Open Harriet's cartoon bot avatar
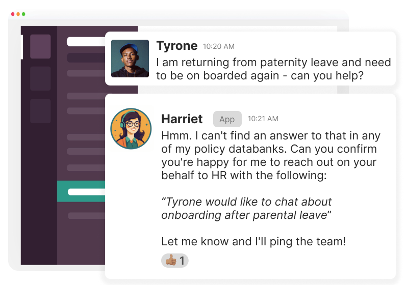Screen dimensions: 408x285 click(131, 129)
